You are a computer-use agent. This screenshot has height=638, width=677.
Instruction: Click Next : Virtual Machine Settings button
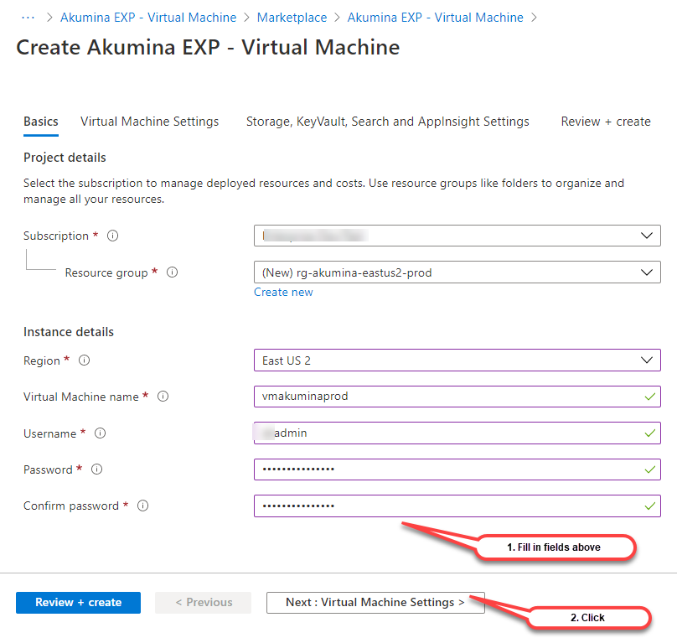(x=375, y=602)
